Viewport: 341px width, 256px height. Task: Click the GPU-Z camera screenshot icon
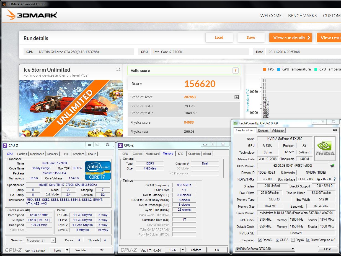pos(335,130)
